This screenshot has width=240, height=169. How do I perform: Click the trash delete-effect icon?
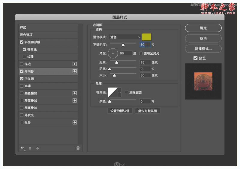pyautogui.click(x=78, y=148)
